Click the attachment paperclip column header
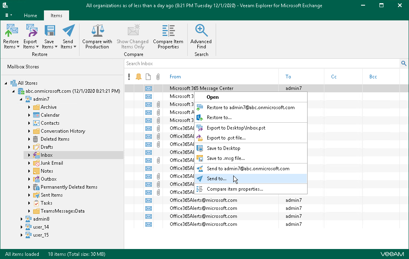This screenshot has width=409, height=259. (x=158, y=77)
